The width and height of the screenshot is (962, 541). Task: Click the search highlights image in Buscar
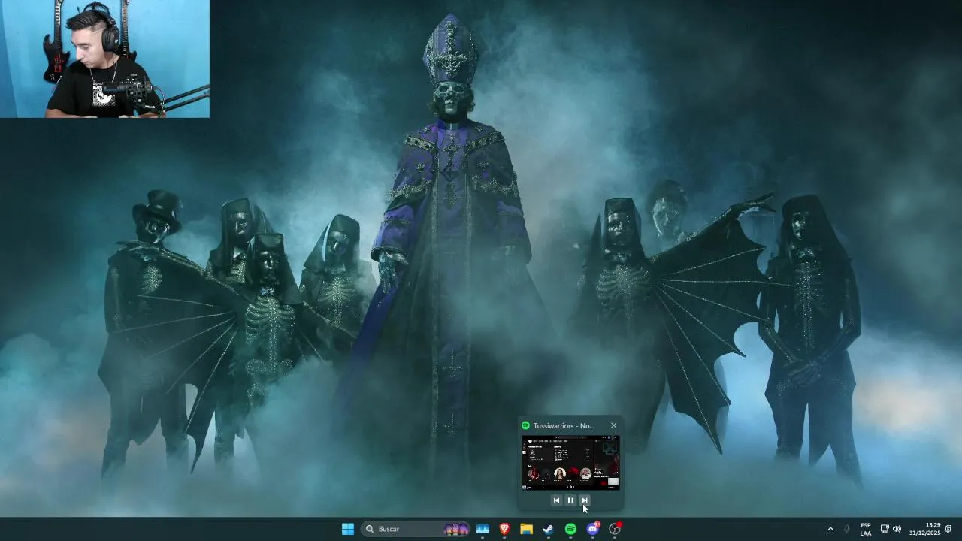click(x=456, y=529)
